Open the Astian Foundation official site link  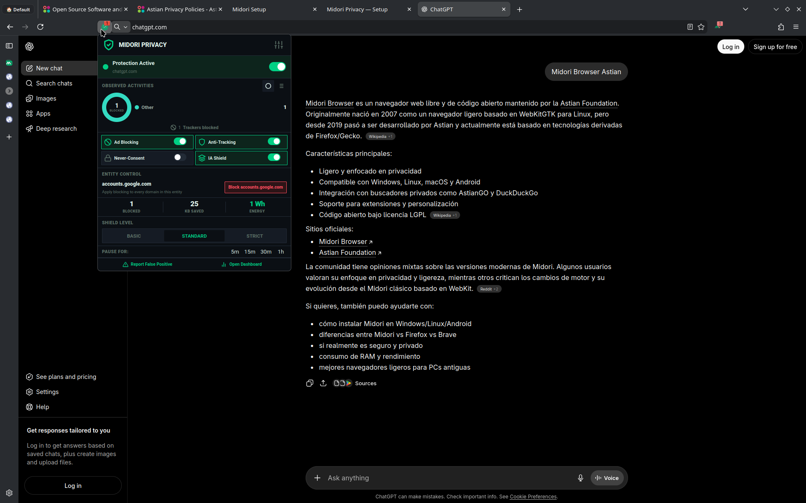click(350, 252)
